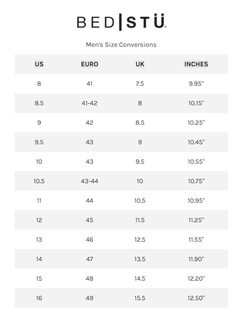Viewport: 244px width, 325px height.
Task: Click the 10.25" inches value
Action: [x=196, y=123]
